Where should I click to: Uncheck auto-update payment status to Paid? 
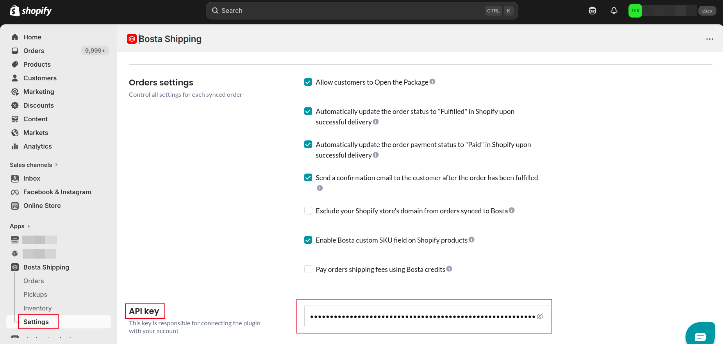click(308, 144)
